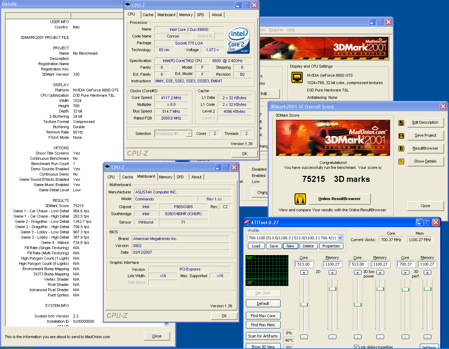This screenshot has width=449, height=349.
Task: Delete the selected ATITool profile
Action: (x=308, y=246)
